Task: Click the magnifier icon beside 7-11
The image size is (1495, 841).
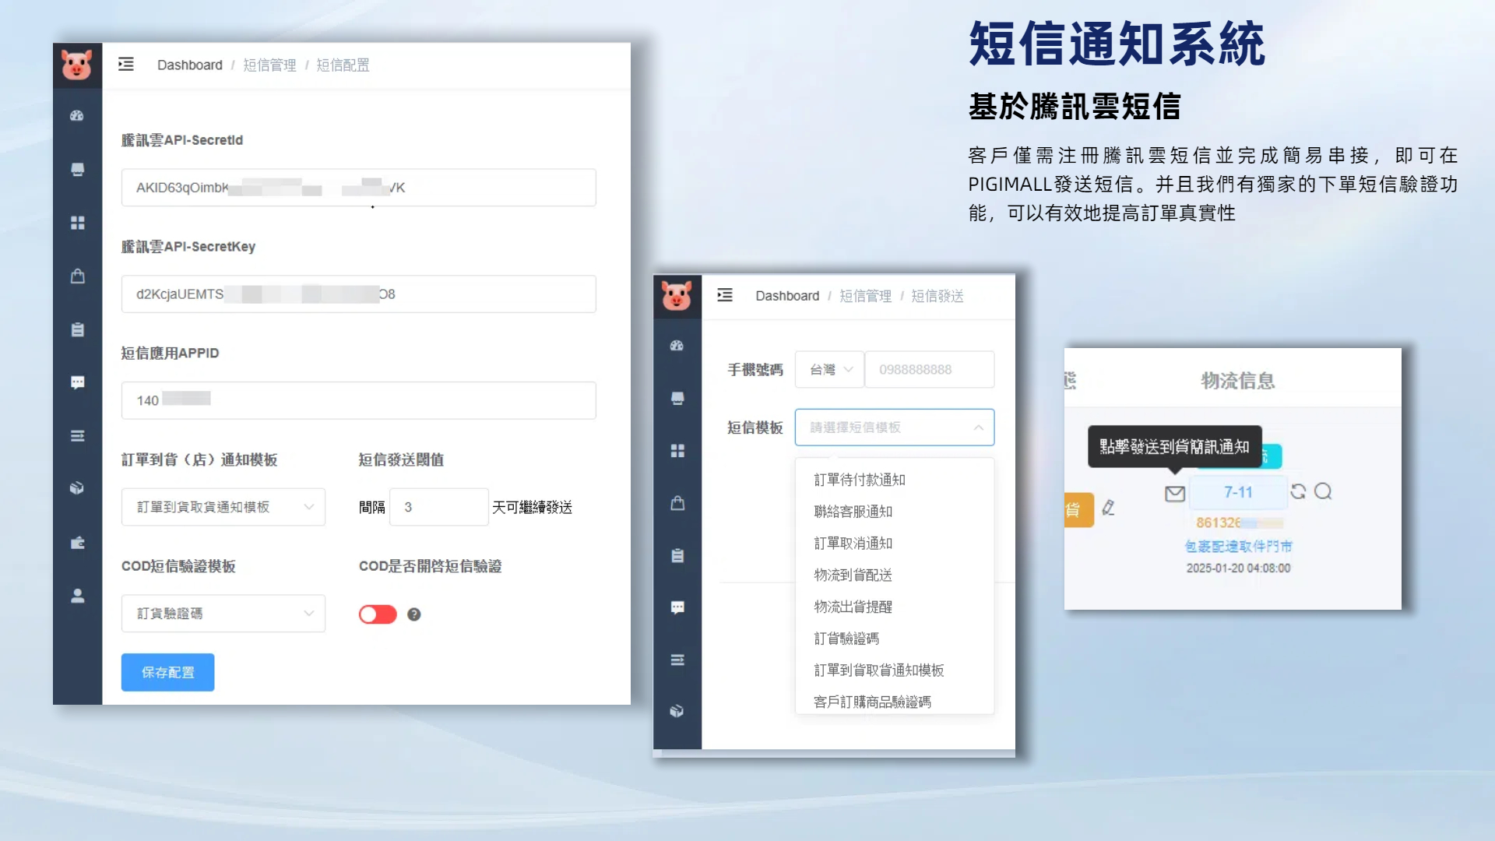Action: tap(1323, 491)
